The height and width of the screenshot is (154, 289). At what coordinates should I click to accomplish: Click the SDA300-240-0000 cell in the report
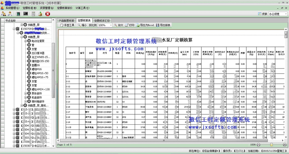click(104, 71)
